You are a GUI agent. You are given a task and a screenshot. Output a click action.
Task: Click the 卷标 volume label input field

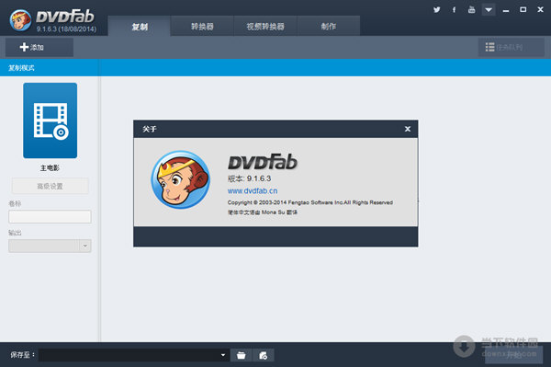pyautogui.click(x=50, y=217)
